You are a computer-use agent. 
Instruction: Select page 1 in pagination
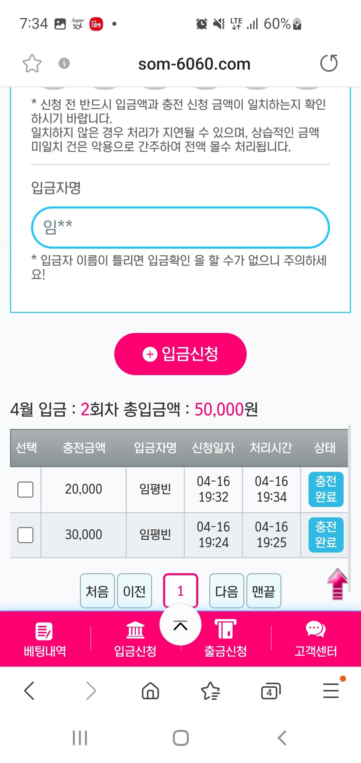point(180,591)
